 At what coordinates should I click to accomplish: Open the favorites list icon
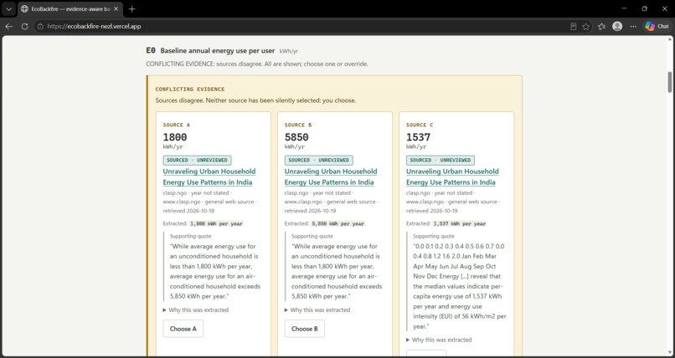coord(601,27)
